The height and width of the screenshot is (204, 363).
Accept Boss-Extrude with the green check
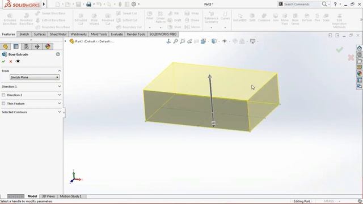(3, 62)
